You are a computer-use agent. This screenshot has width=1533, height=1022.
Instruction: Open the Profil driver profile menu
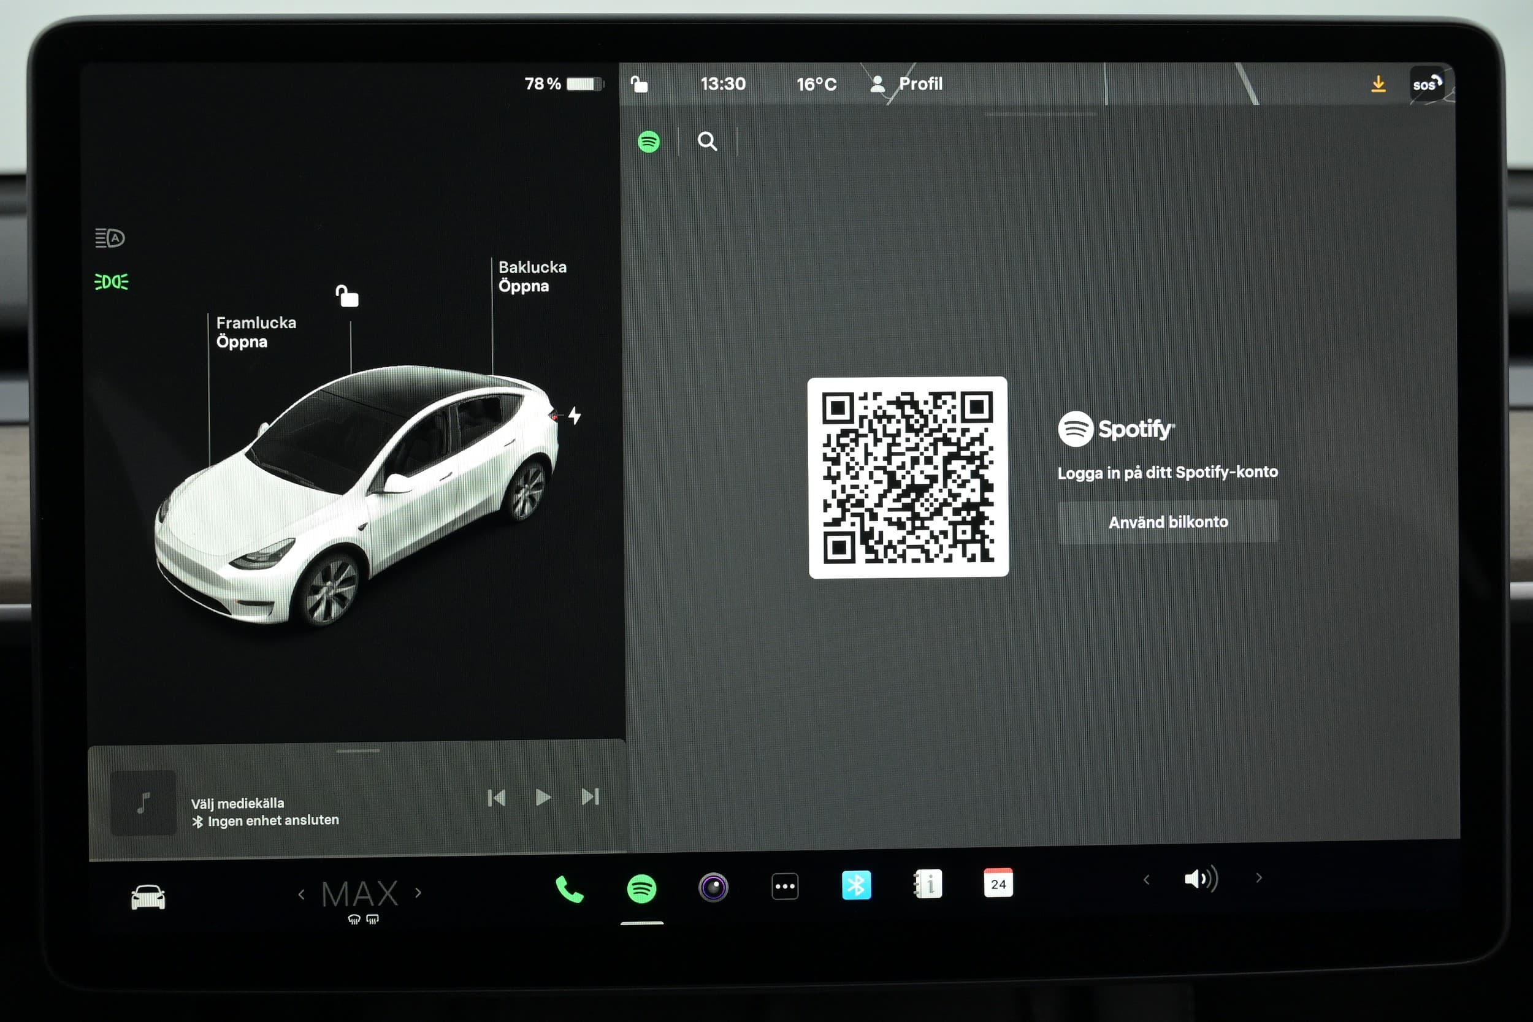[x=907, y=83]
